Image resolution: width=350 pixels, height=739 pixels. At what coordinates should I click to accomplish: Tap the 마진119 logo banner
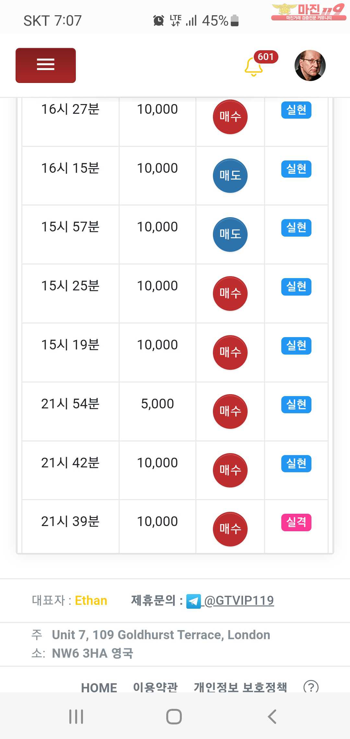coord(308,12)
